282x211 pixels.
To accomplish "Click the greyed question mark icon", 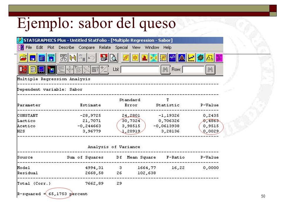I will click(x=95, y=70).
